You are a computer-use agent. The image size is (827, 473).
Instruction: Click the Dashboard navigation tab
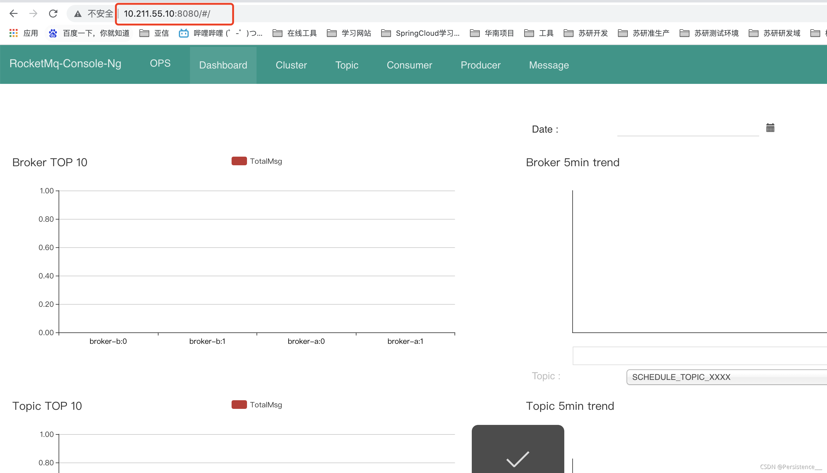pyautogui.click(x=223, y=65)
